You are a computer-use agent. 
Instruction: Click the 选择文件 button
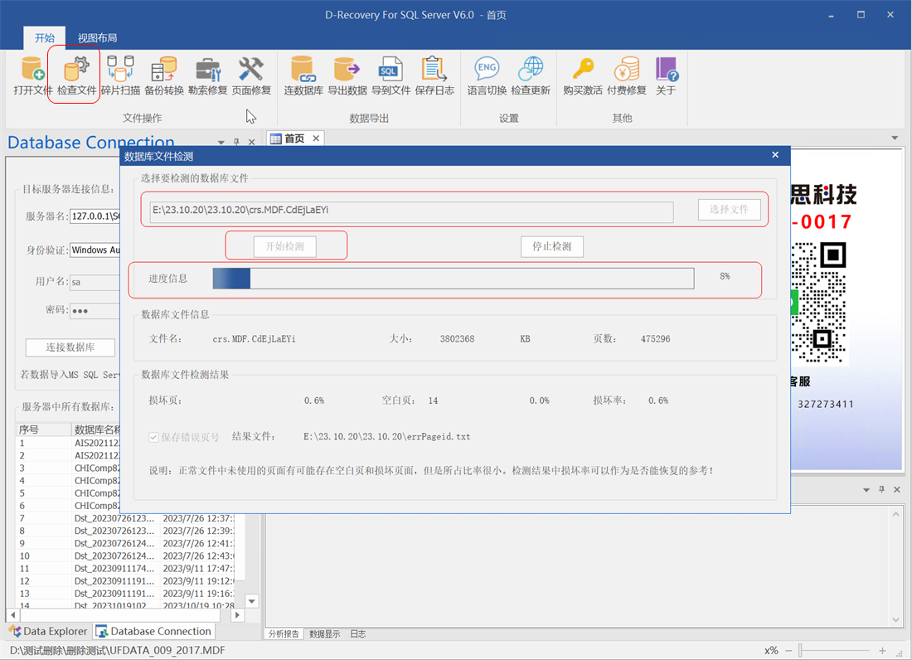point(729,209)
